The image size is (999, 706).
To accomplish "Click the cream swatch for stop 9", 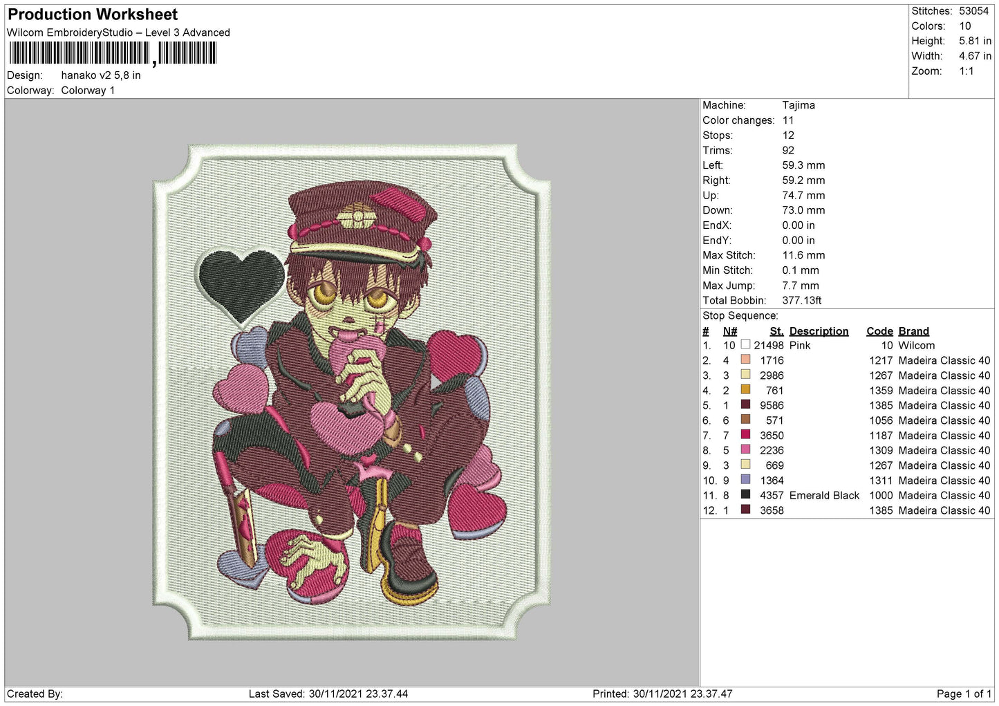I will (x=745, y=465).
